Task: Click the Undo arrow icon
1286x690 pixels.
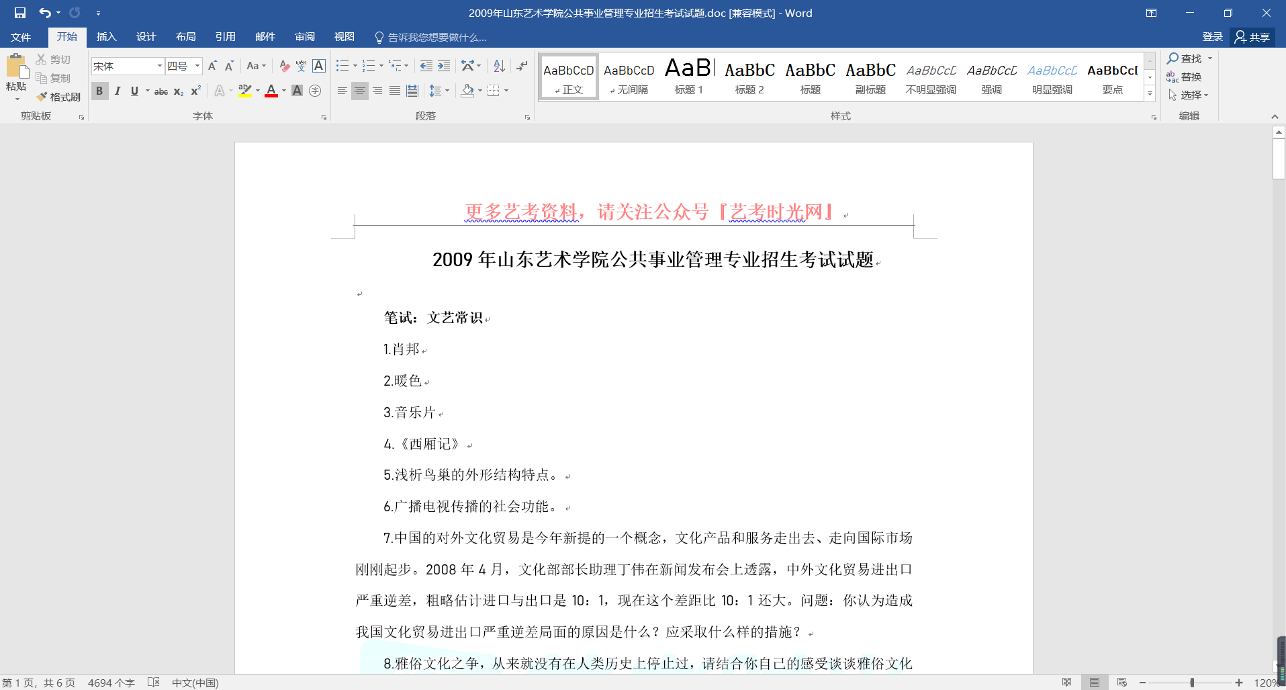Action: click(44, 13)
